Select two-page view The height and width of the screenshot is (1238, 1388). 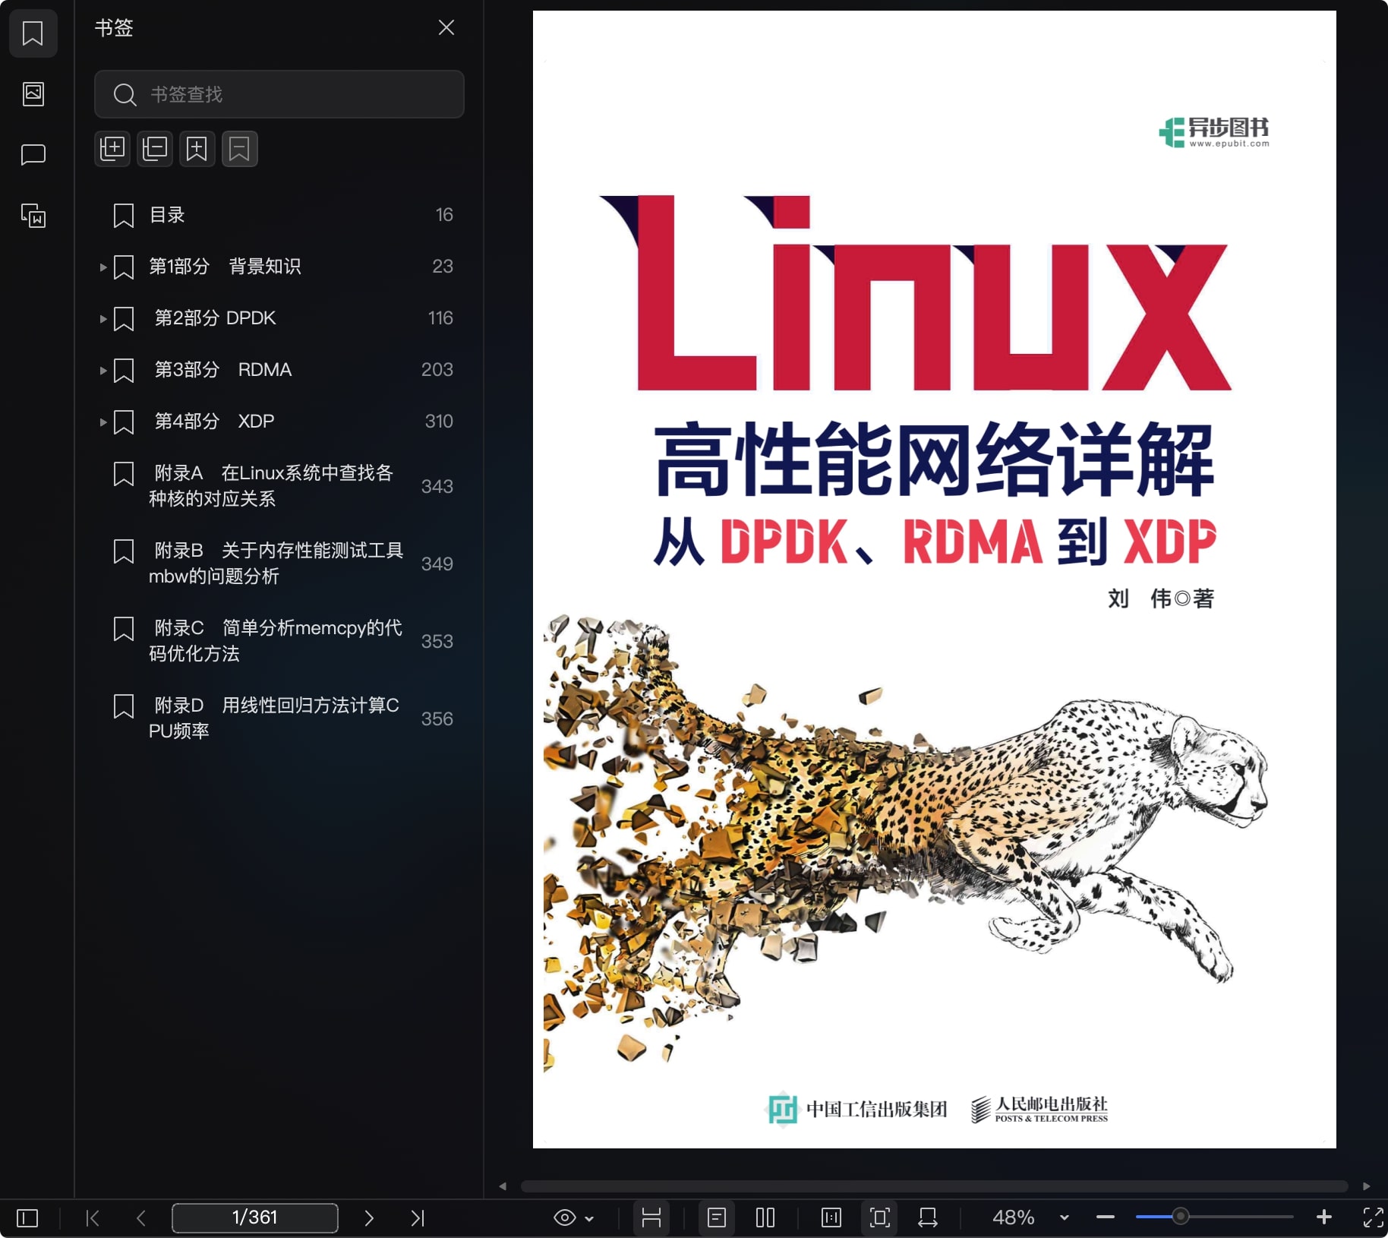tap(765, 1217)
